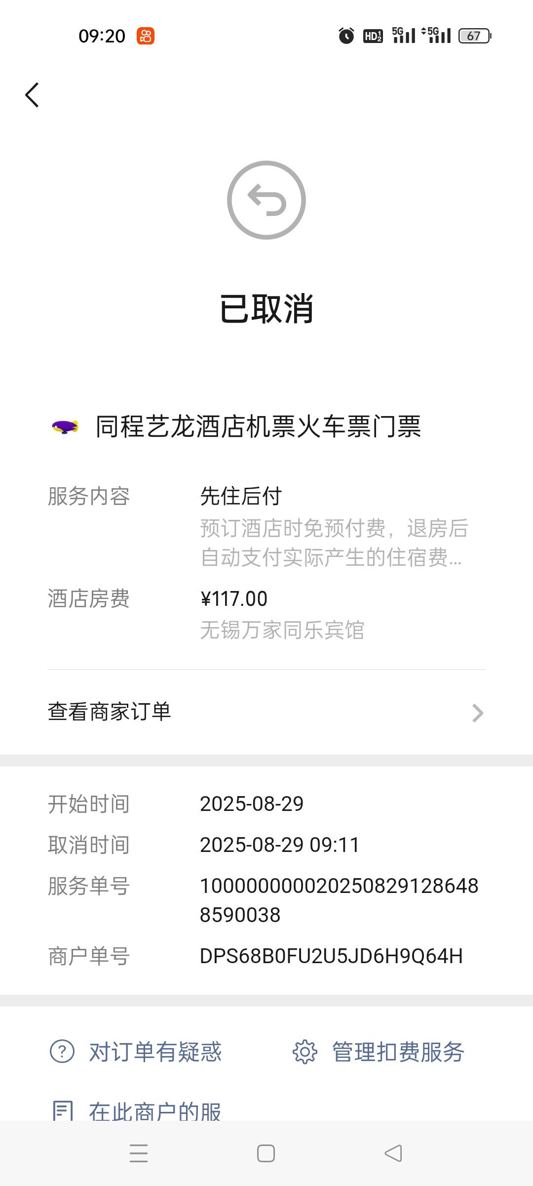This screenshot has height=1186, width=533.
Task: Tap the orange app notification icon
Action: pos(146,36)
